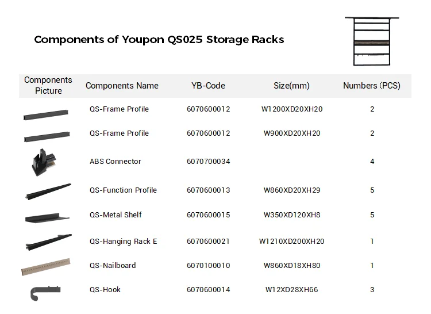Click the QS-Nailboard code 6070100010
Image resolution: width=431 pixels, height=314 pixels.
coord(208,266)
